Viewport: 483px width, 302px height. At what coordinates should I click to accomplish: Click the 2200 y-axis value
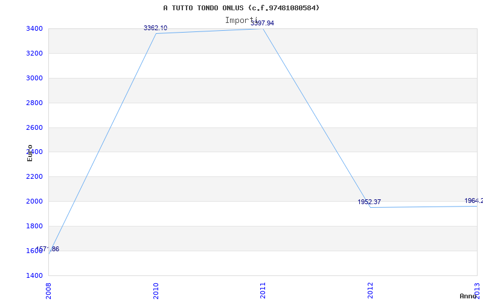tap(34, 177)
